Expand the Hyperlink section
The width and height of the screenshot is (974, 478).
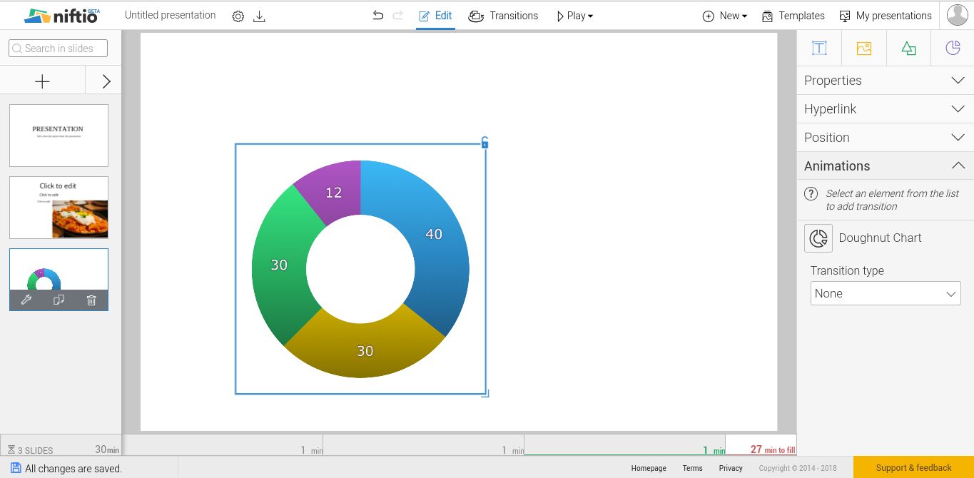coord(885,109)
